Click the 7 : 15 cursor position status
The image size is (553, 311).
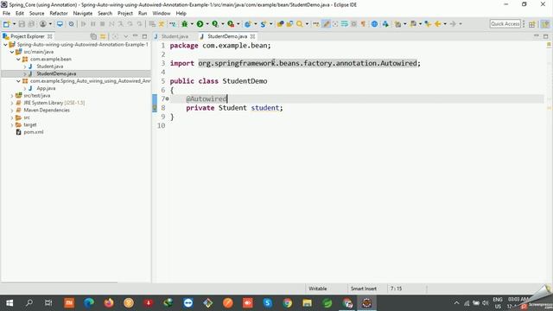(396, 289)
